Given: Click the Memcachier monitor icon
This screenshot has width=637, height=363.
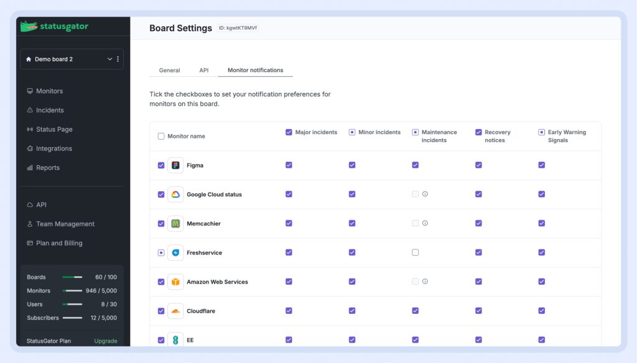Looking at the screenshot, I should point(175,223).
